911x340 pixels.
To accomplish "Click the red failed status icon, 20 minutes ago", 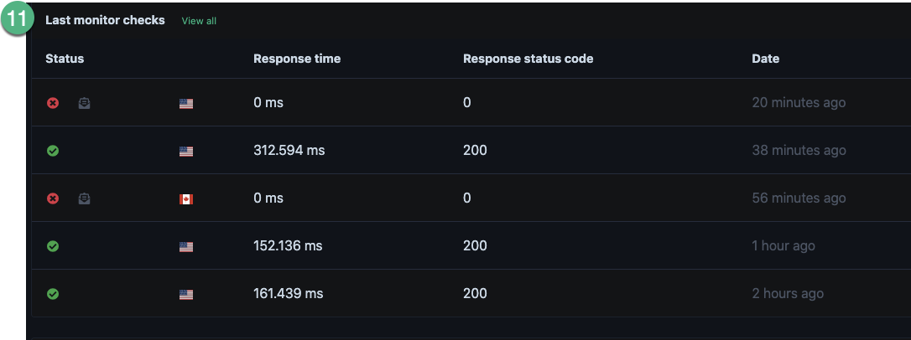I will [53, 103].
